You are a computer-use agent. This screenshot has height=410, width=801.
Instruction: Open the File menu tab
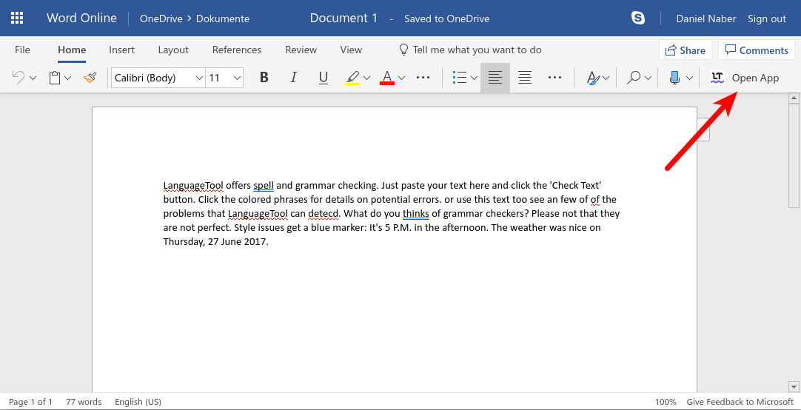22,50
